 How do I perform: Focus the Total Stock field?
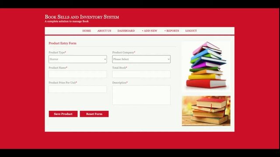click(x=141, y=74)
